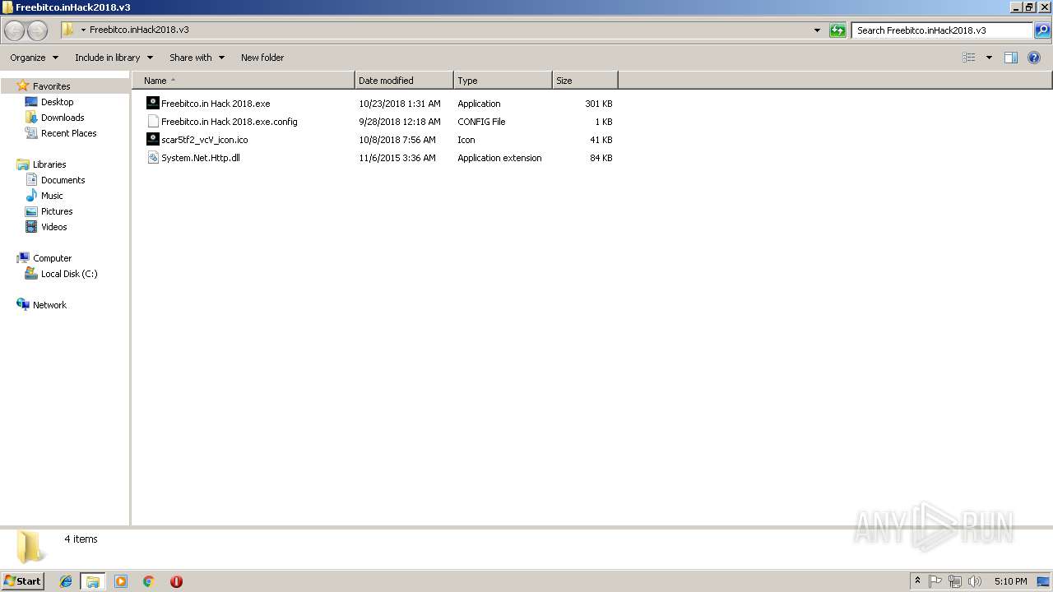The image size is (1053, 592).
Task: Show hidden tray icons arrow
Action: [918, 581]
